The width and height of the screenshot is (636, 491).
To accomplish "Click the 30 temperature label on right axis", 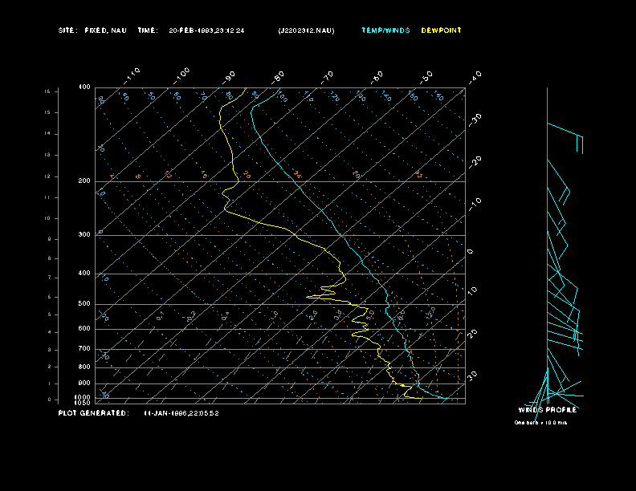I will click(x=473, y=375).
